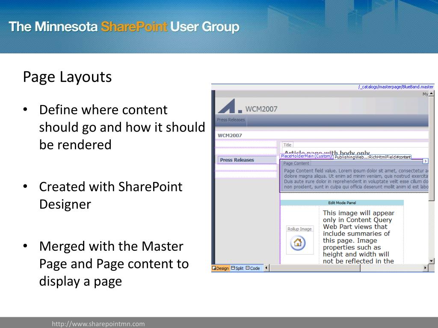Click the scroll up arrow of vertical scrollbar
The image size is (438, 328).
(431, 94)
